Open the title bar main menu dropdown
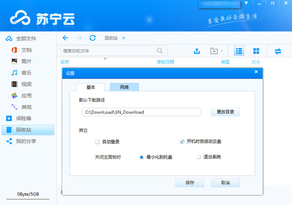Viewport: 292px width, 205px height. pos(247,4)
